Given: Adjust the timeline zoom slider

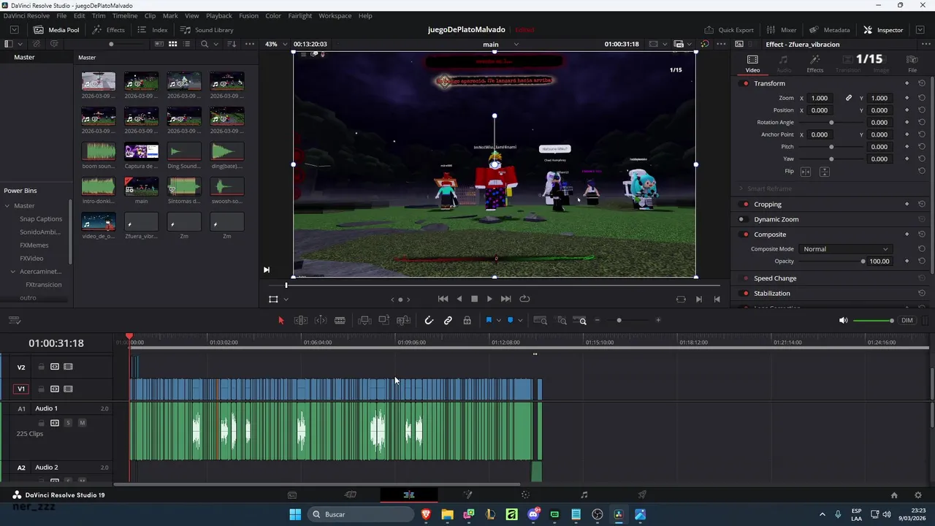Looking at the screenshot, I should [x=619, y=320].
